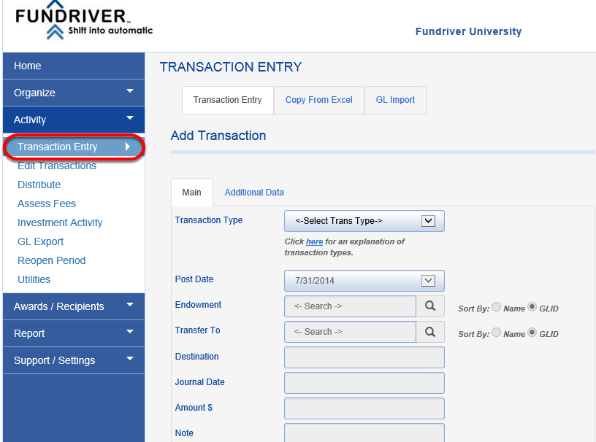Select the Main tab
This screenshot has width=596, height=442.
pos(192,192)
